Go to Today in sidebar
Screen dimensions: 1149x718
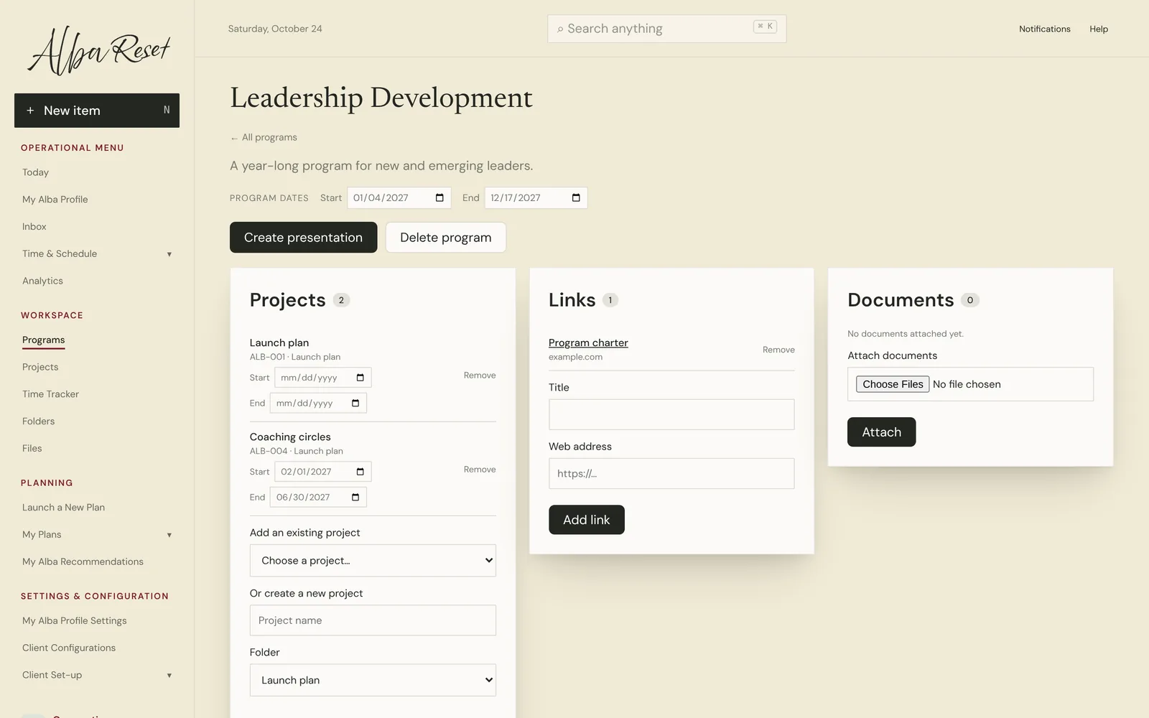click(x=35, y=172)
